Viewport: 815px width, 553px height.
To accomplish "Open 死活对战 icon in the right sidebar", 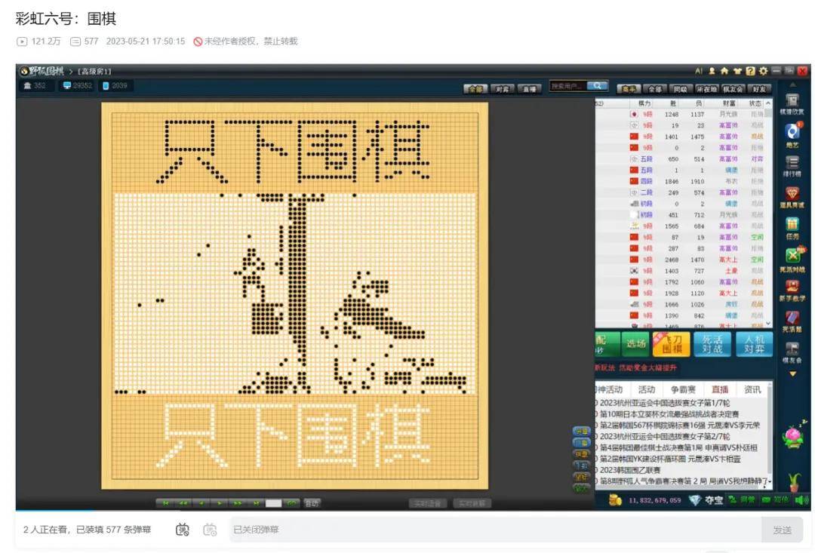I will 792,259.
